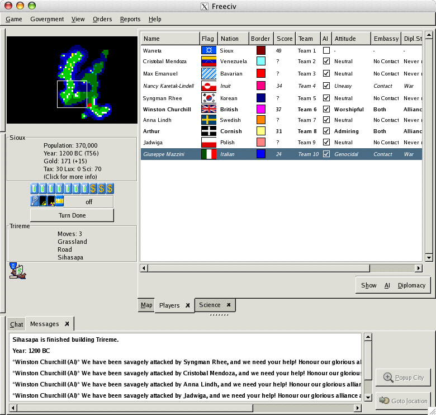Viewport: 436px width, 415px height.
Task: Toggle the AI checkbox for Nancy Karetak-Lindell
Action: (326, 86)
